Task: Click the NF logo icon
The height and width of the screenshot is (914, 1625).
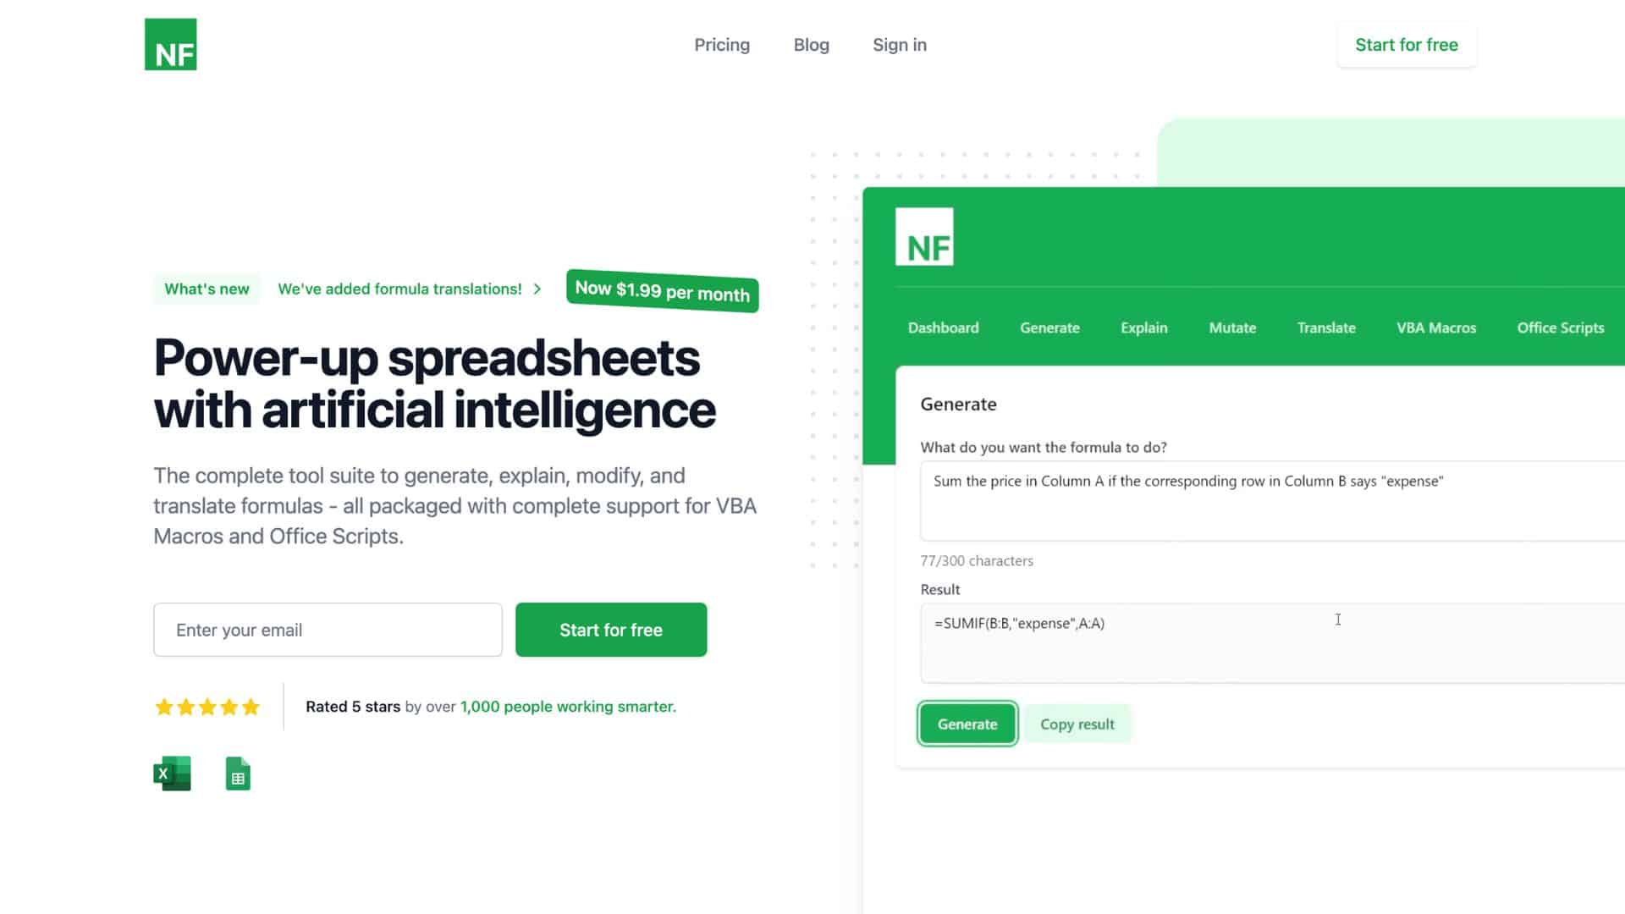Action: pos(171,43)
